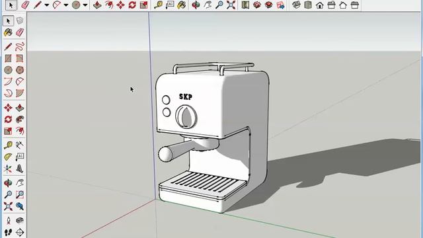This screenshot has height=238, width=423.
Task: Activate the Zoom Window tool
Action: [x=20, y=194]
